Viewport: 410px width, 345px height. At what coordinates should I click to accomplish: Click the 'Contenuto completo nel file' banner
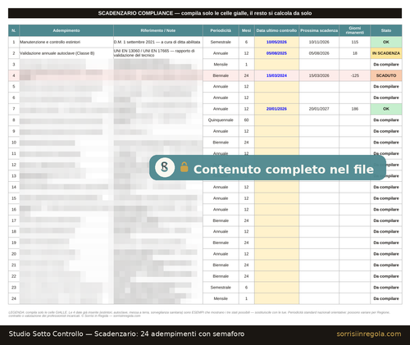267,168
